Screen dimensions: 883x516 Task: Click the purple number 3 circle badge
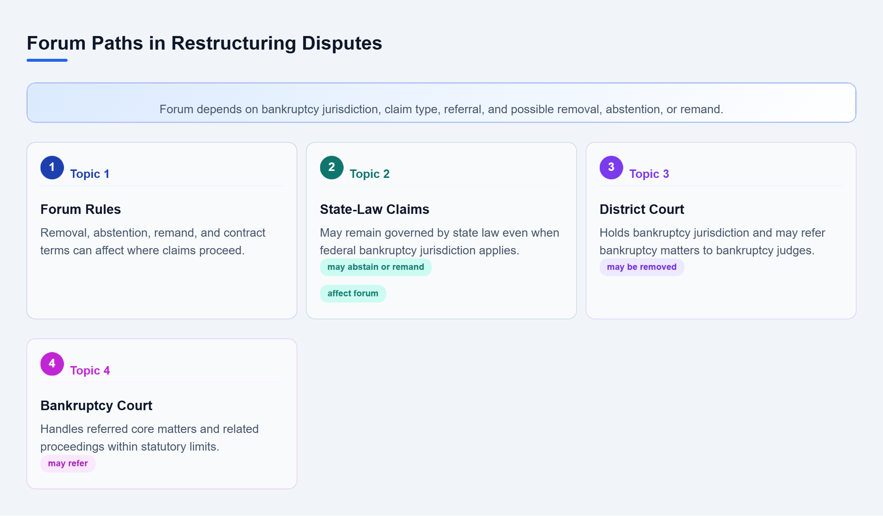[x=611, y=168]
